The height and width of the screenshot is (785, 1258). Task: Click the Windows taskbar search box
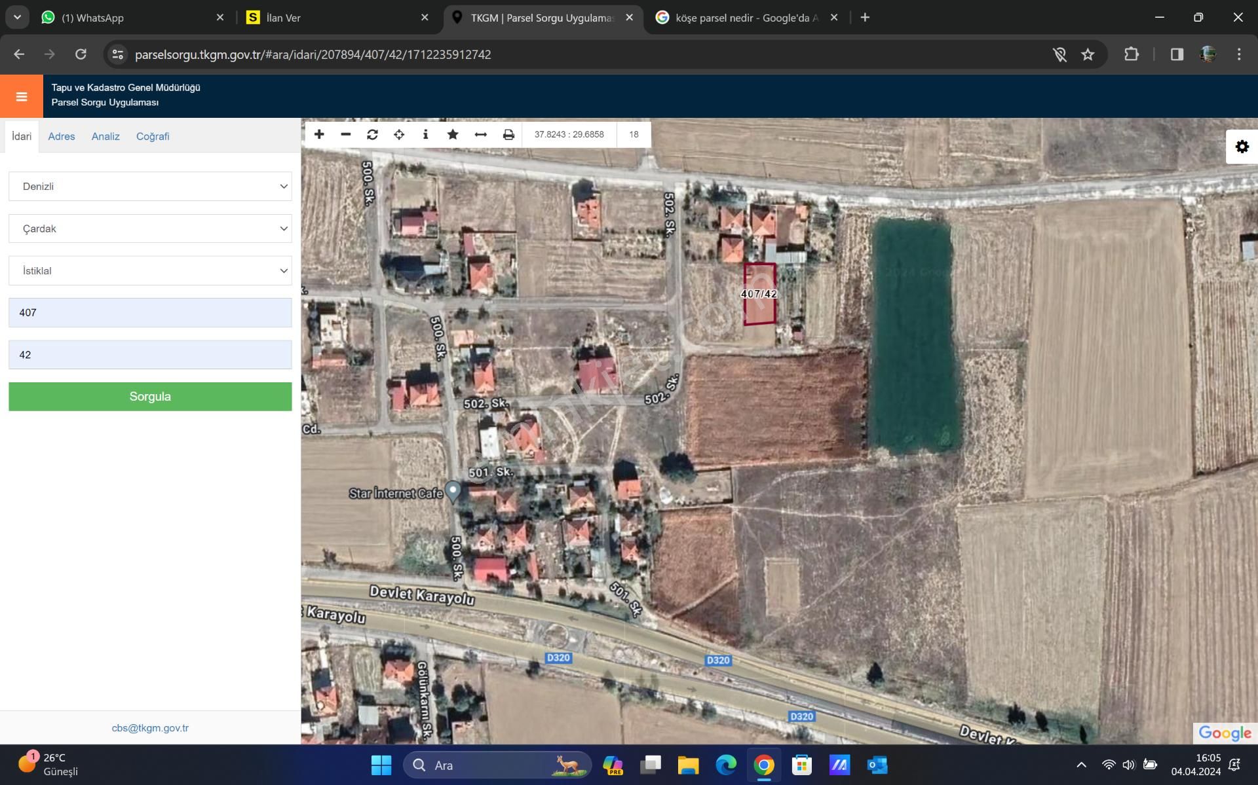tap(498, 765)
